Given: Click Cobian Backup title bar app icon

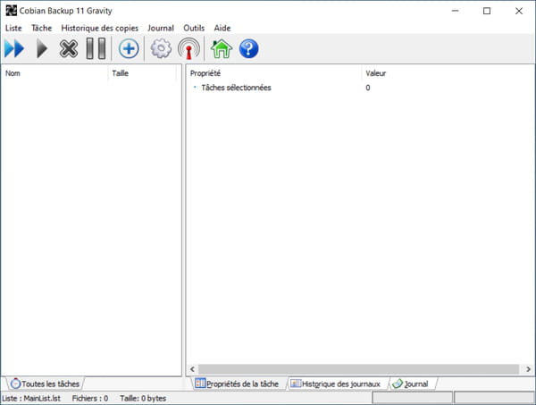Looking at the screenshot, I should tap(11, 11).
